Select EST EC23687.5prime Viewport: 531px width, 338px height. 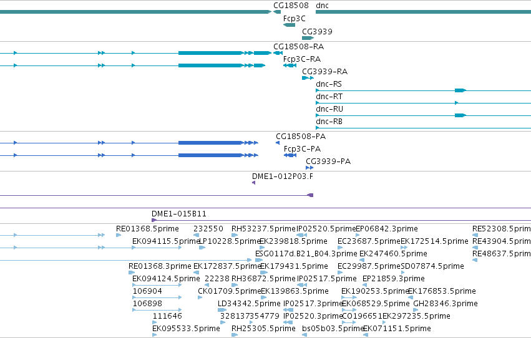(x=369, y=241)
